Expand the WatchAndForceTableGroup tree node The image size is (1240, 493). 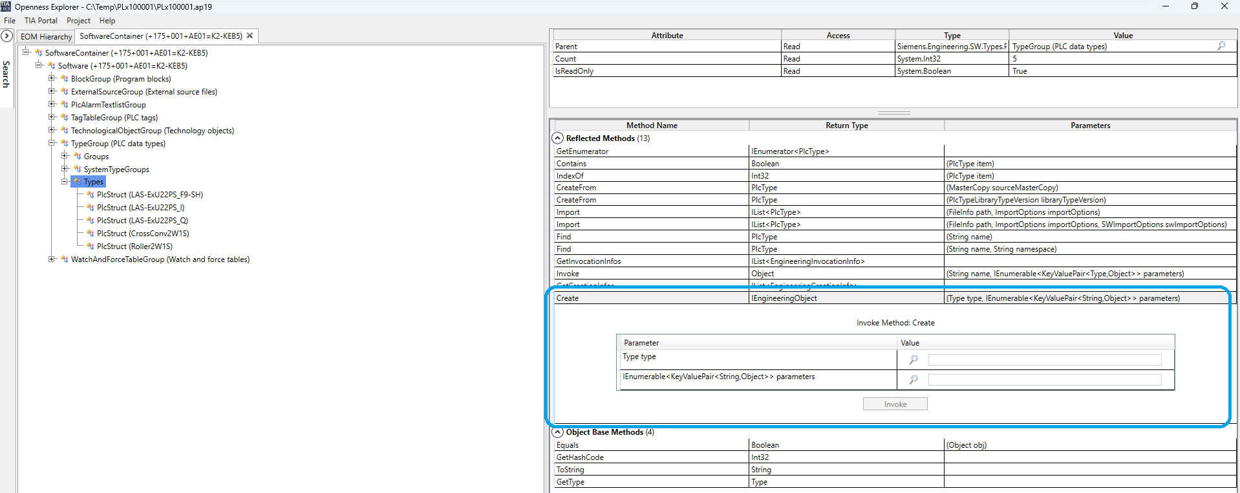pyautogui.click(x=52, y=259)
